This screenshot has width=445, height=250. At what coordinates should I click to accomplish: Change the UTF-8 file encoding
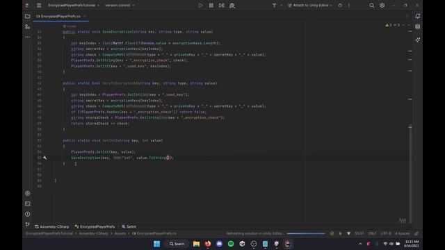click(386, 233)
